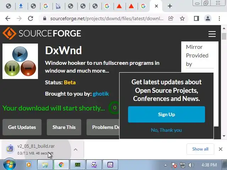227x170 pixels.
Task: Click the Chrome taskbar icon
Action: tap(61, 165)
